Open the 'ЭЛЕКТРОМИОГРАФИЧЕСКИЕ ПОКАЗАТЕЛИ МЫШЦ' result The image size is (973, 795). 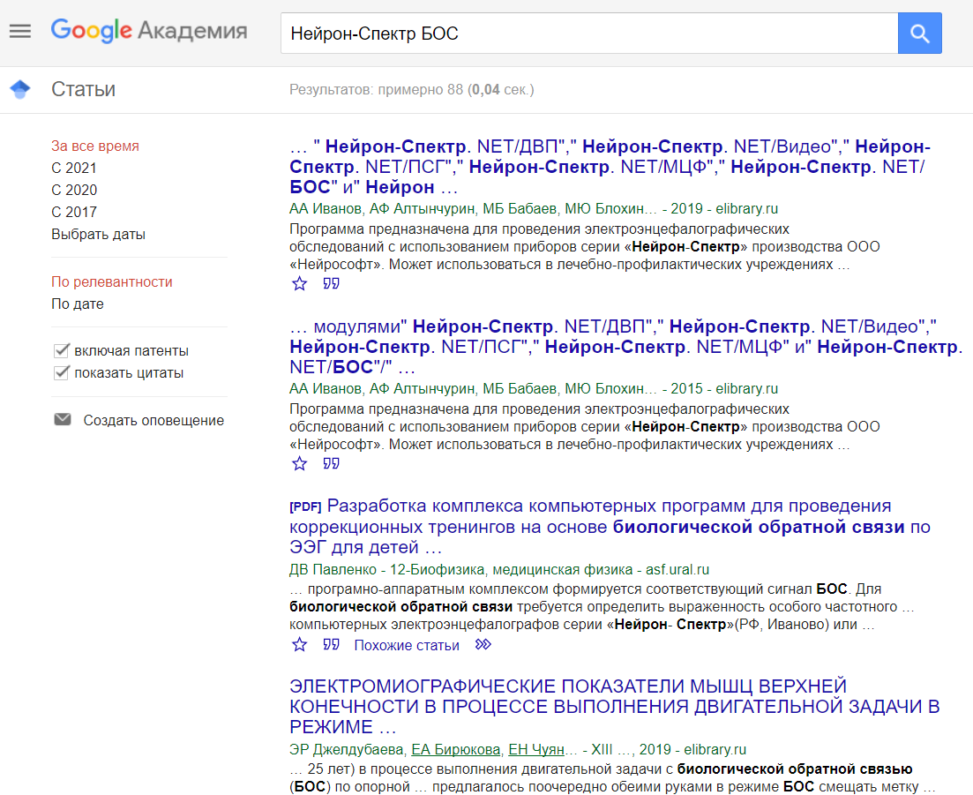point(614,706)
